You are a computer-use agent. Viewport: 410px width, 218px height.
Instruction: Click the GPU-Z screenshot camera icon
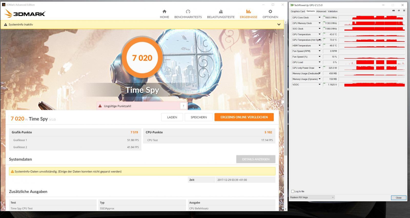click(x=394, y=11)
